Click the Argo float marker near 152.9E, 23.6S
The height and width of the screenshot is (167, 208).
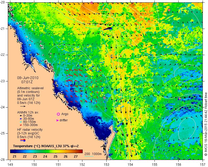pyautogui.click(x=104, y=98)
